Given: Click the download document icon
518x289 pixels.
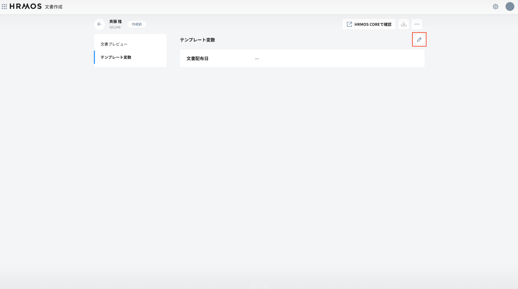Looking at the screenshot, I should 404,24.
